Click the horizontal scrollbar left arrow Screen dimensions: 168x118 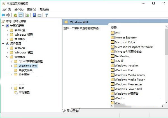point(112,106)
